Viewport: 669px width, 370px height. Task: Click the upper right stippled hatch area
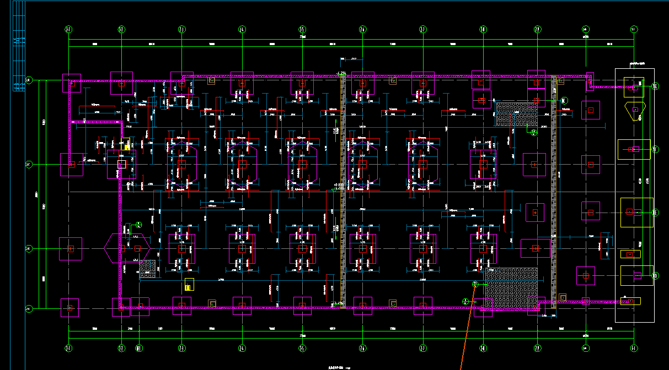point(517,114)
